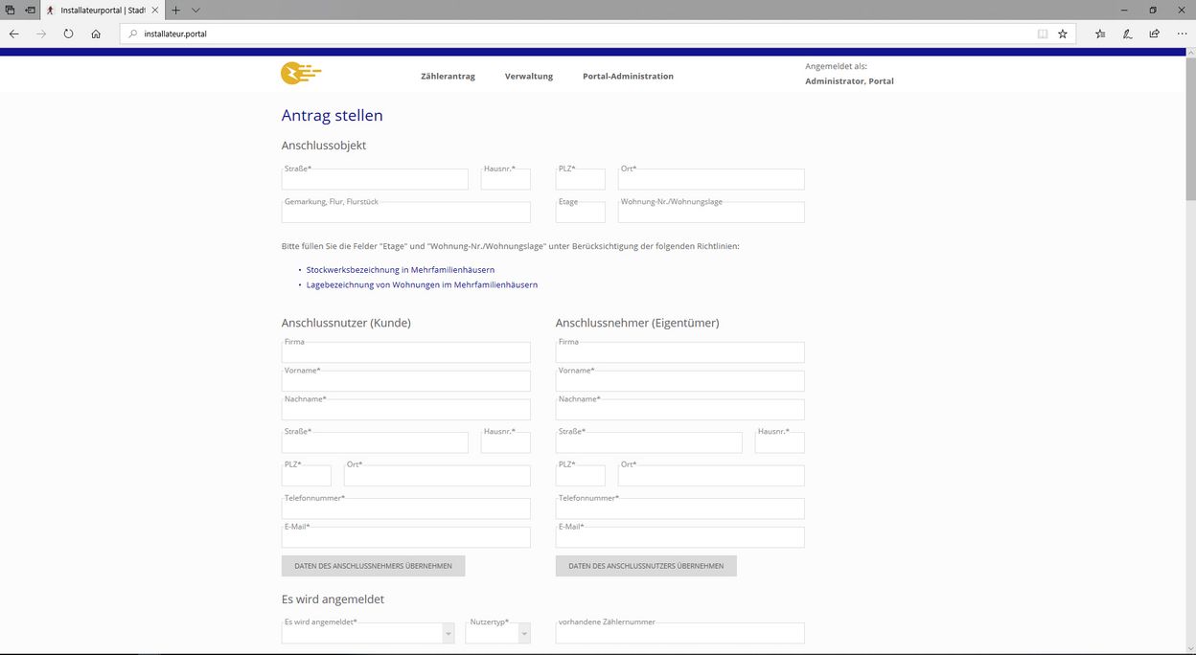This screenshot has width=1196, height=655.
Task: Click the Wohnung-Nr./Wohnungslage field
Action: (x=711, y=213)
